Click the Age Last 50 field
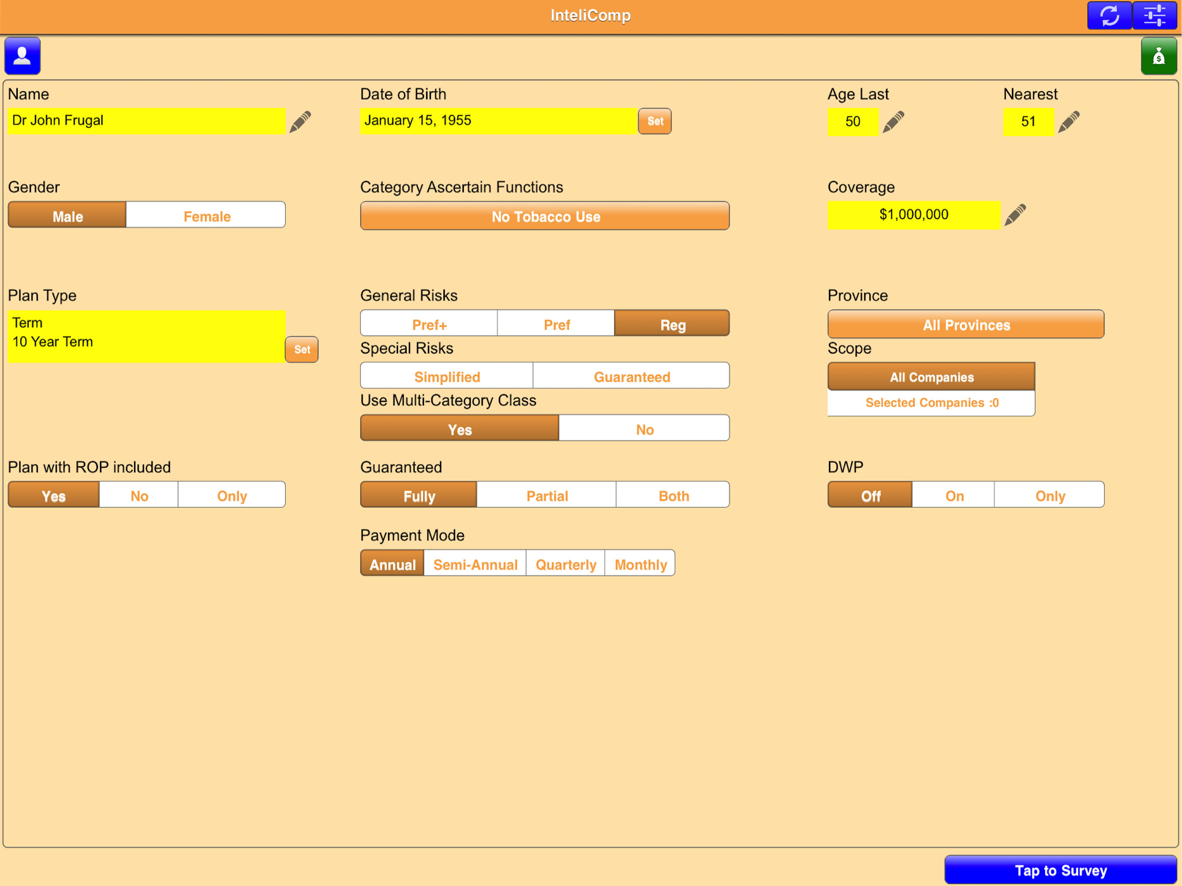The height and width of the screenshot is (886, 1182). [x=853, y=122]
